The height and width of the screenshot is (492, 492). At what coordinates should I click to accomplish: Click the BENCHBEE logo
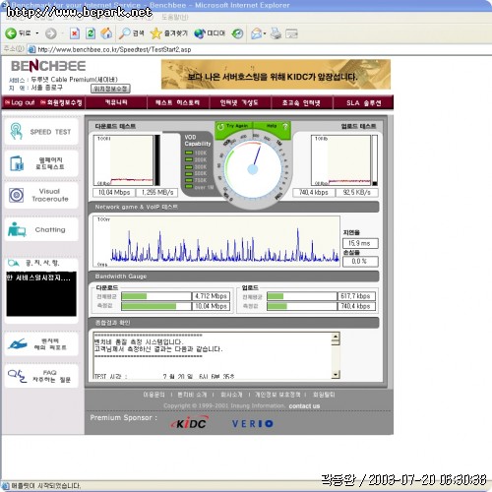click(48, 66)
